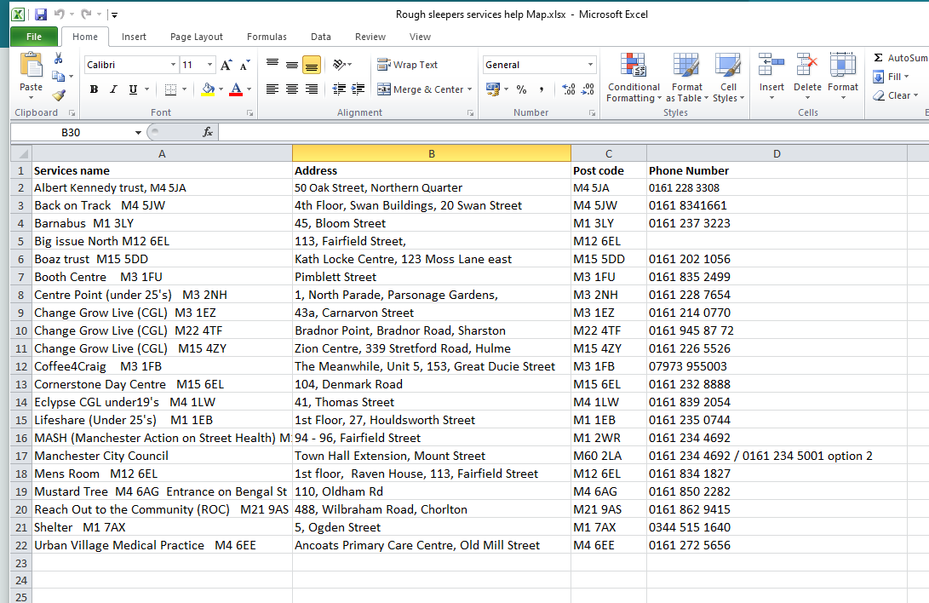Click the Paste clipboard icon
The image size is (929, 603).
(31, 66)
